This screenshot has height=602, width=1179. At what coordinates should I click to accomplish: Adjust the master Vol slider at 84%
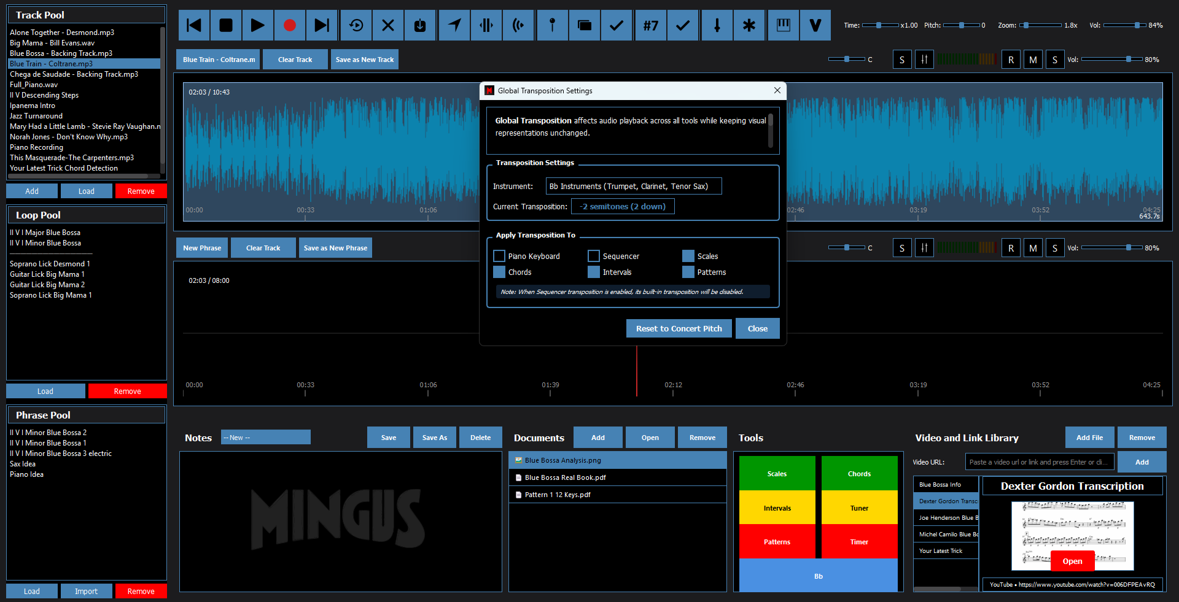(1136, 25)
